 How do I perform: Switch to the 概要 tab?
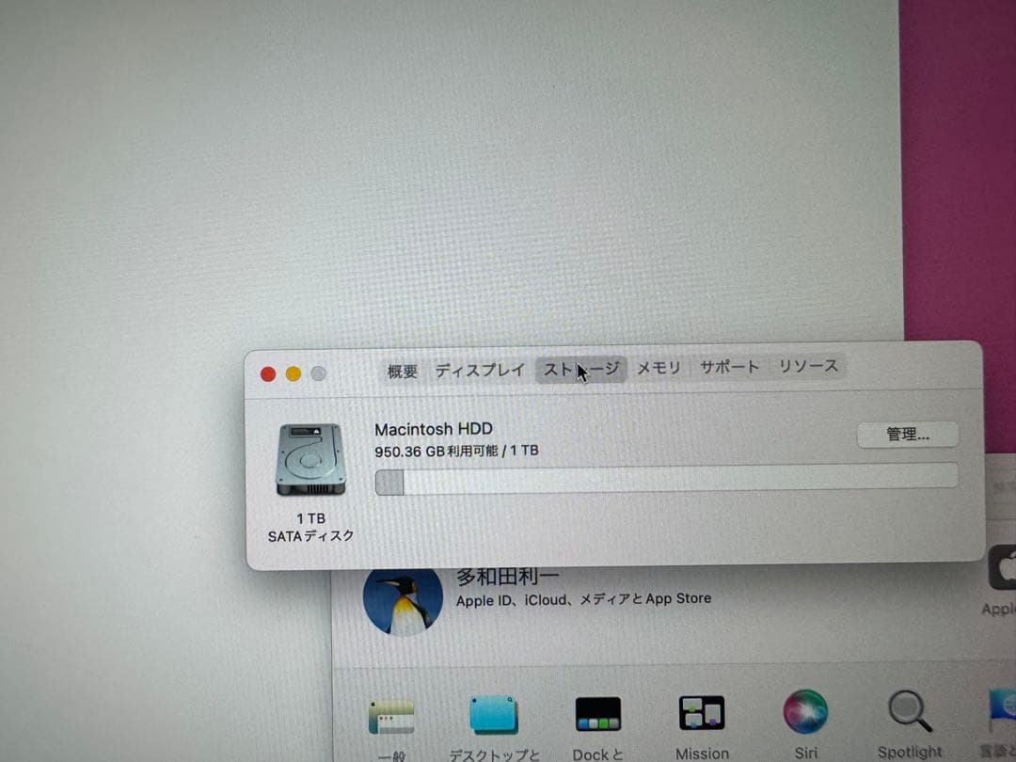401,369
